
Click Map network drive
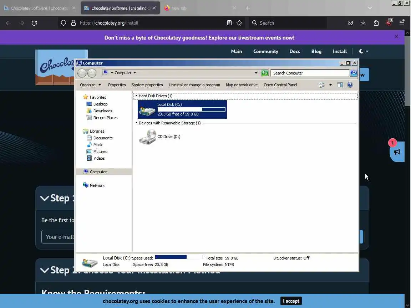(x=242, y=85)
